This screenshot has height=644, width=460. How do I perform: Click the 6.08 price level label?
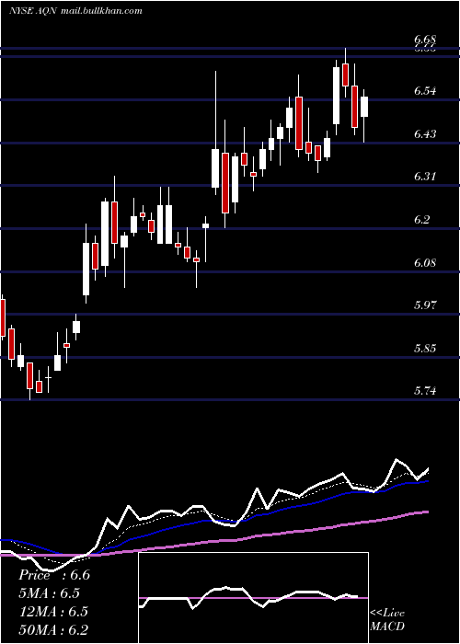pyautogui.click(x=425, y=263)
